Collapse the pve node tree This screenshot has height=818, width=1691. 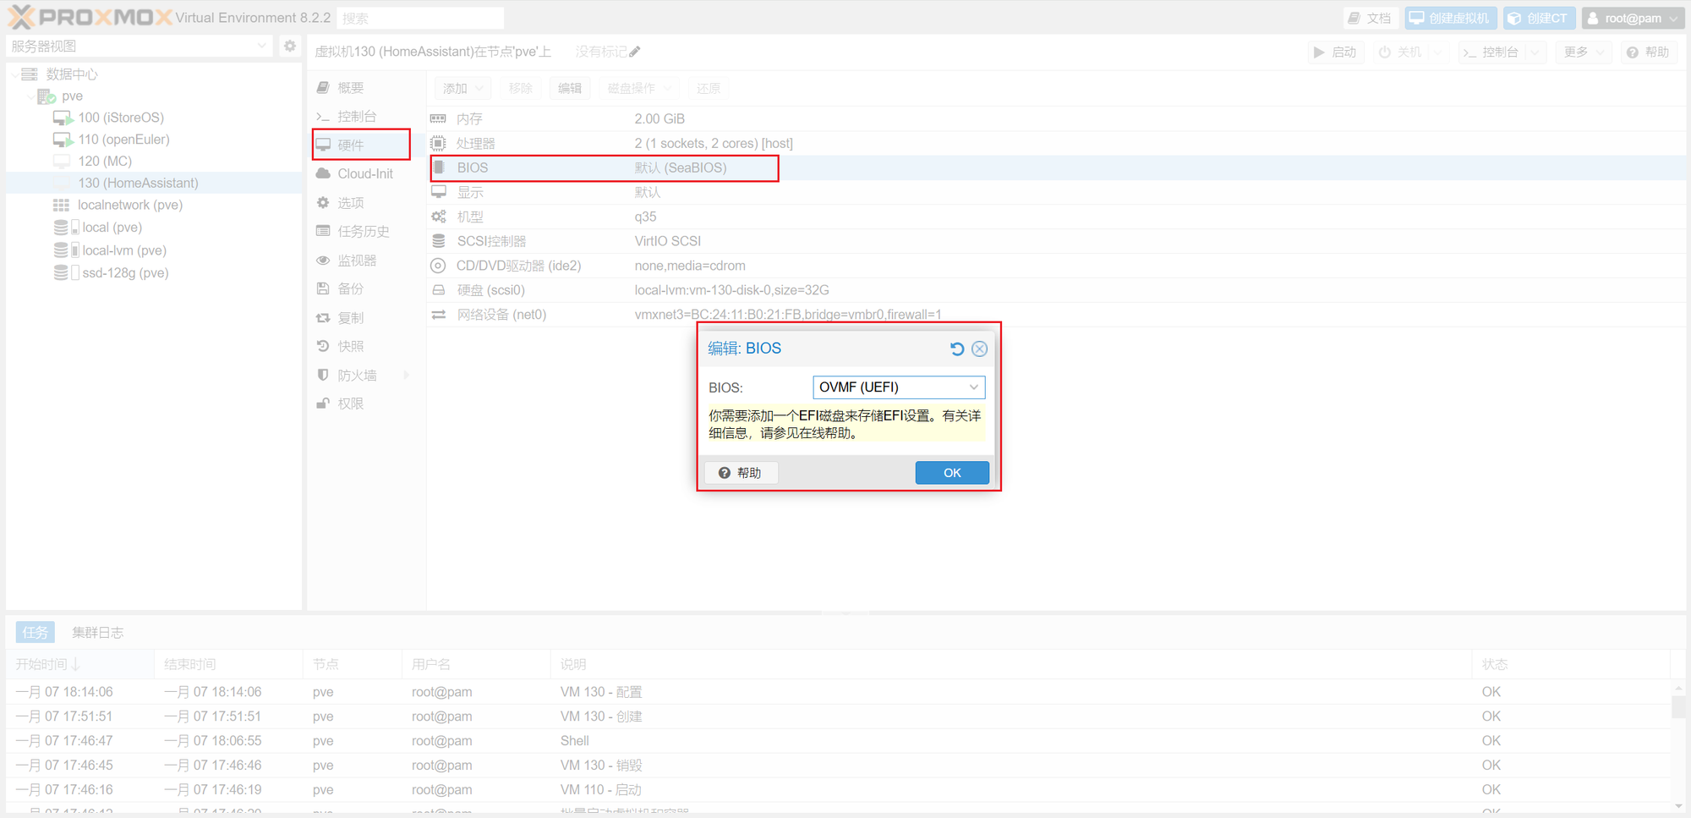coord(30,96)
